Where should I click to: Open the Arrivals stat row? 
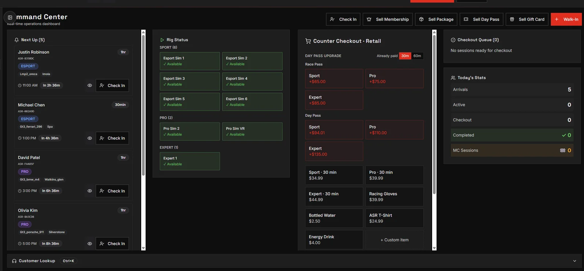pyautogui.click(x=512, y=89)
